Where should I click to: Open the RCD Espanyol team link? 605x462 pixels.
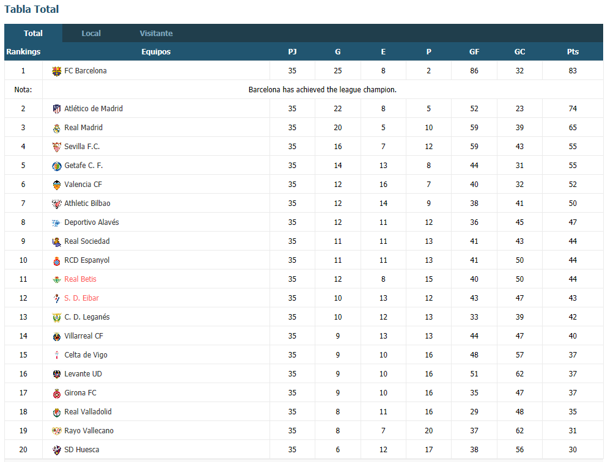[87, 260]
